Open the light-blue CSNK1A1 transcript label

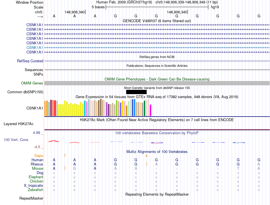[35, 47]
